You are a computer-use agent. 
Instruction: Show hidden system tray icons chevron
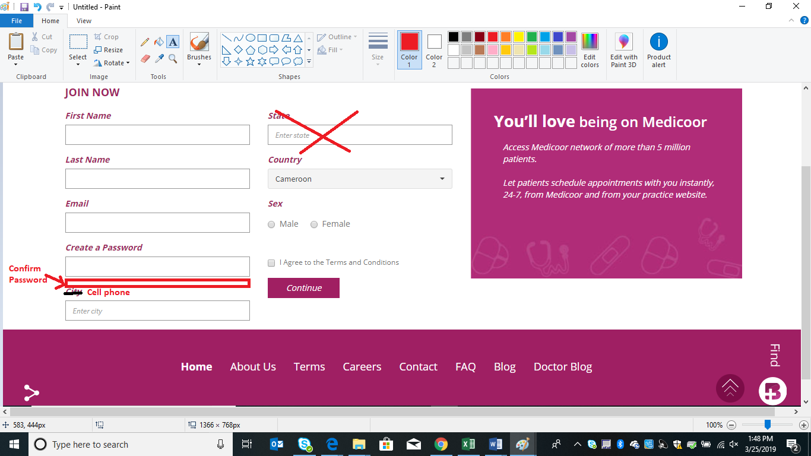(577, 444)
